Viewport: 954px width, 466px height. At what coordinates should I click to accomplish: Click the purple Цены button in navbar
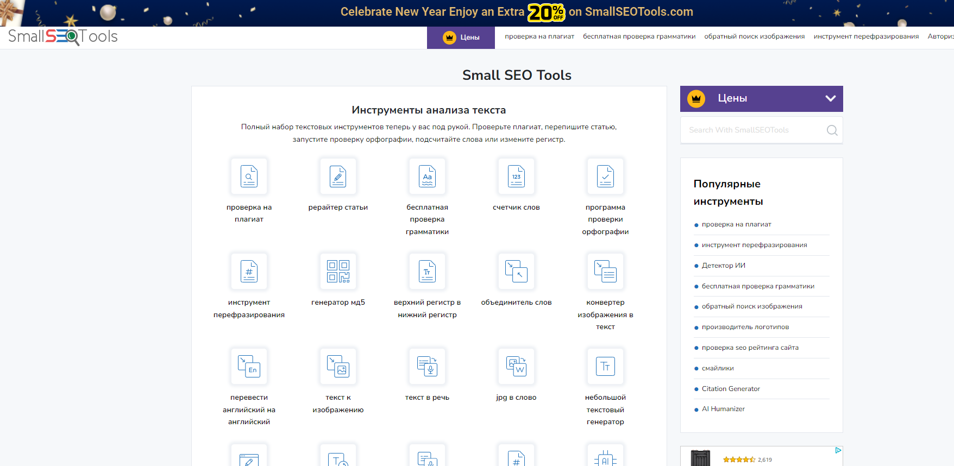point(461,37)
